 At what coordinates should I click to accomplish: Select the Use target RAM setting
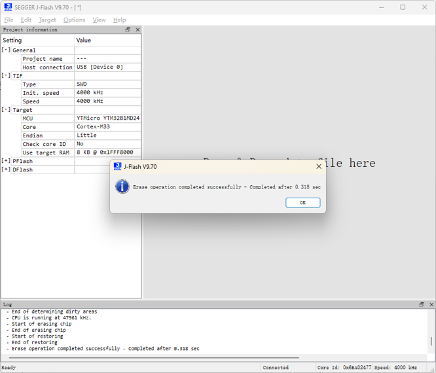pos(48,152)
